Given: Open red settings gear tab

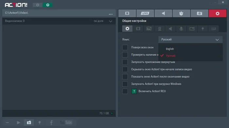Looking at the screenshot, I should click(x=218, y=13).
